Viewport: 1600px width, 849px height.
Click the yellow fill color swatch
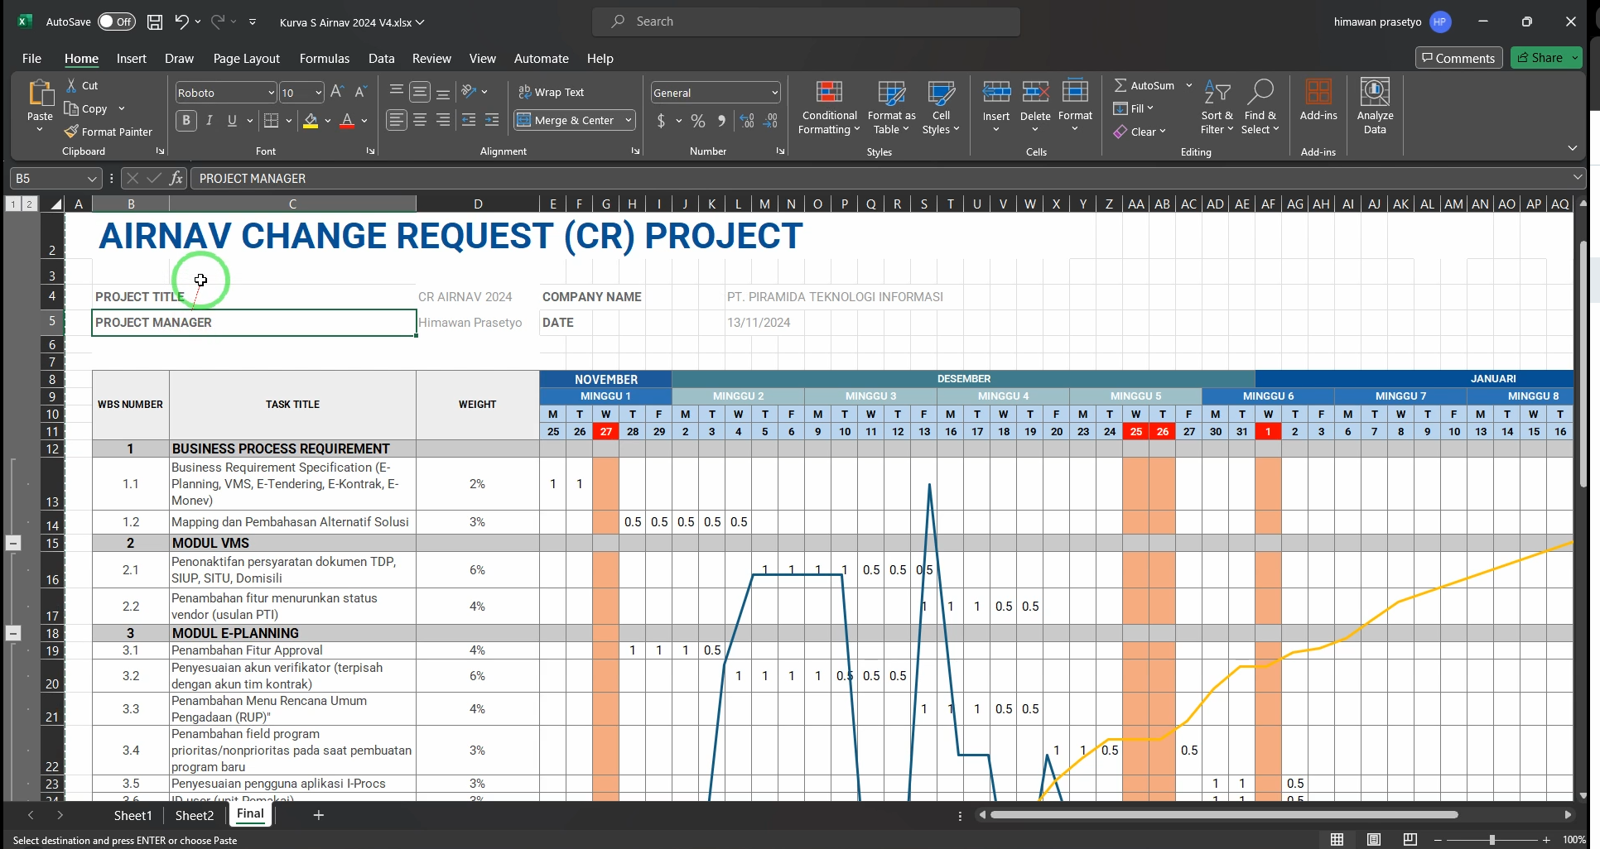311,121
